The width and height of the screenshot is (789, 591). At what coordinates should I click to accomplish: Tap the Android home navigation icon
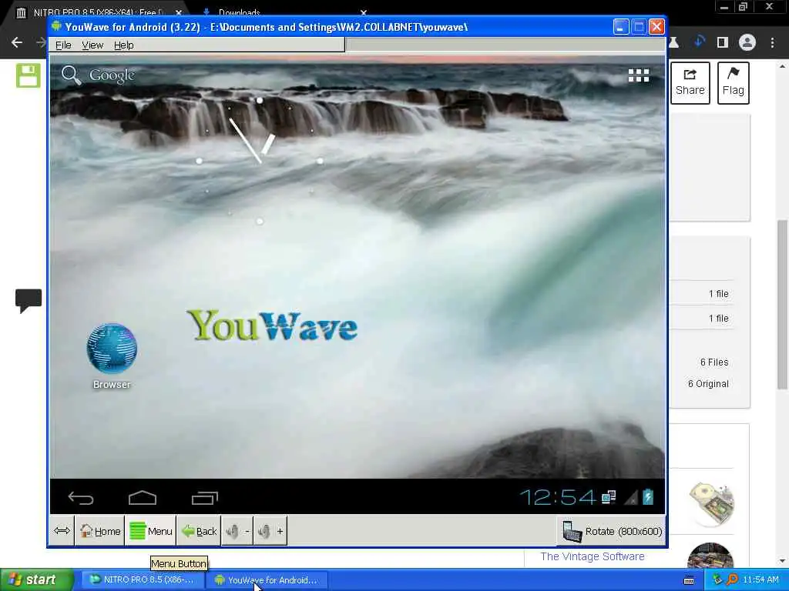pos(143,498)
